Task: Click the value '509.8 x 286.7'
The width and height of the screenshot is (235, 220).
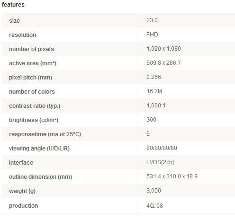Action: point(163,63)
